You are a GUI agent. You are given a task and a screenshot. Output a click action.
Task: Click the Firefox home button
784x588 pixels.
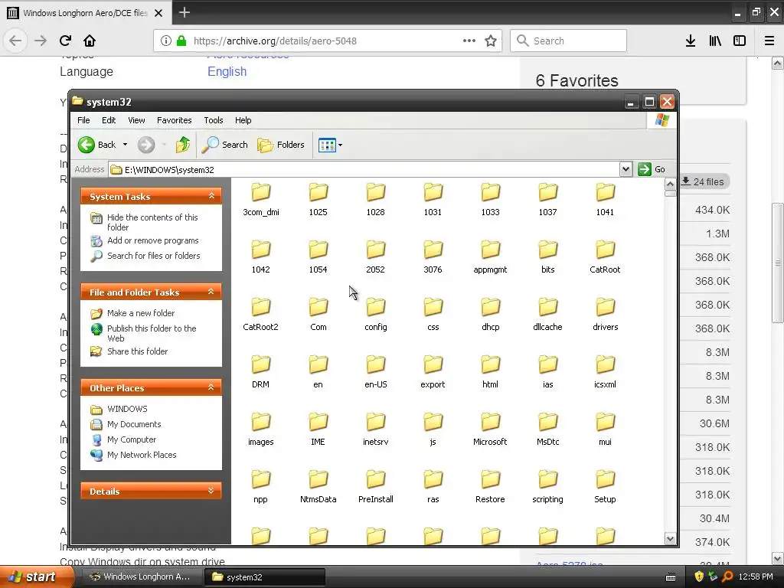click(90, 41)
